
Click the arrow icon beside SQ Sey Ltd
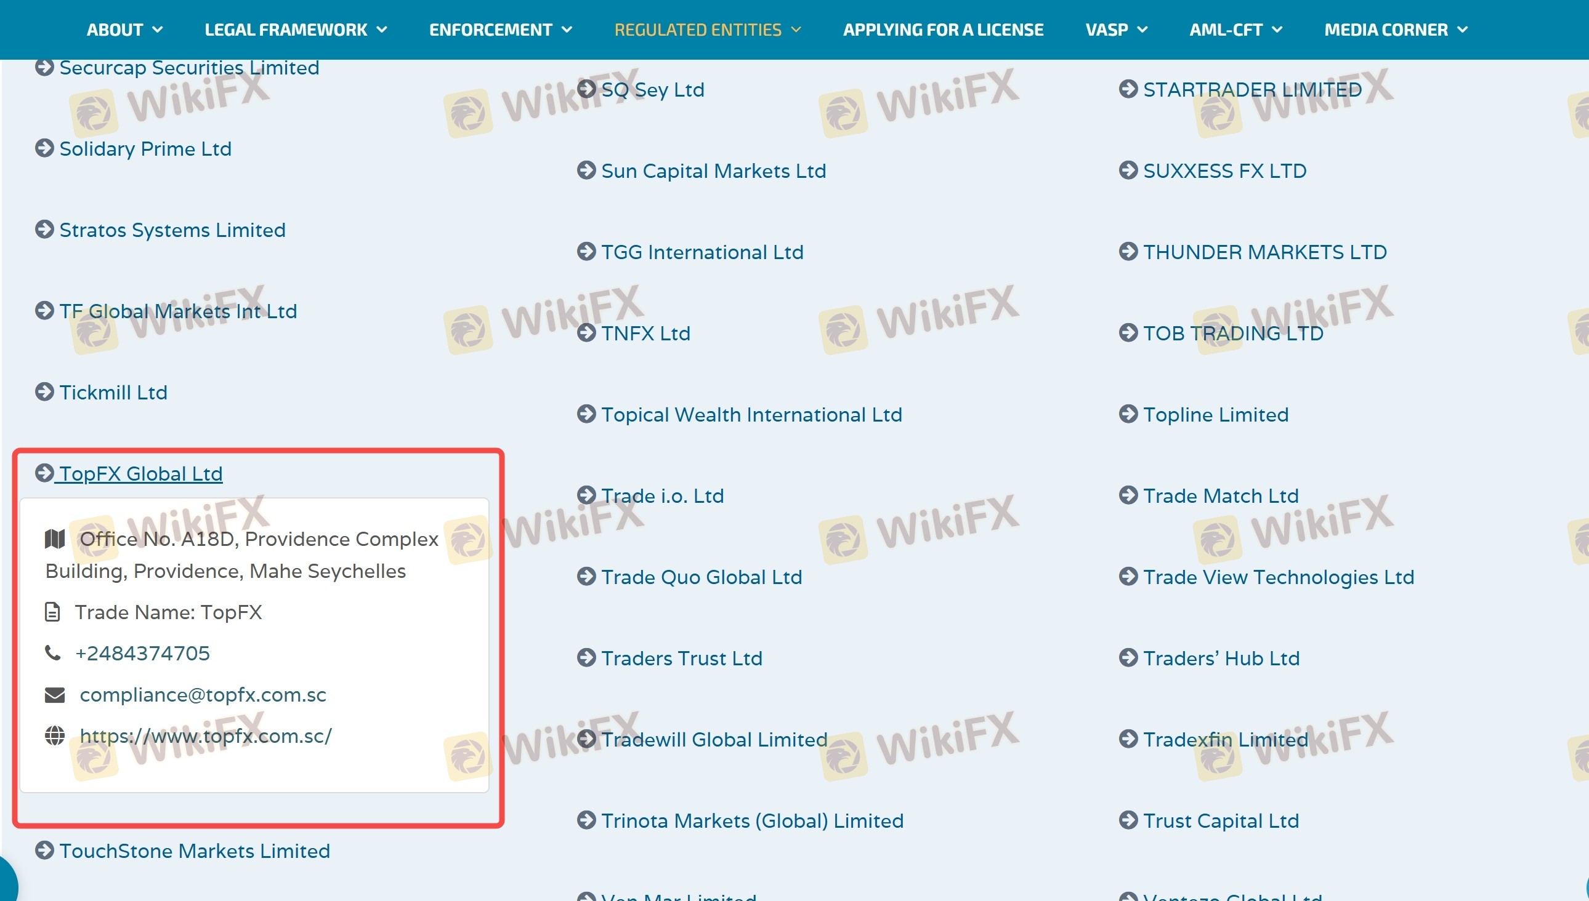tap(586, 89)
